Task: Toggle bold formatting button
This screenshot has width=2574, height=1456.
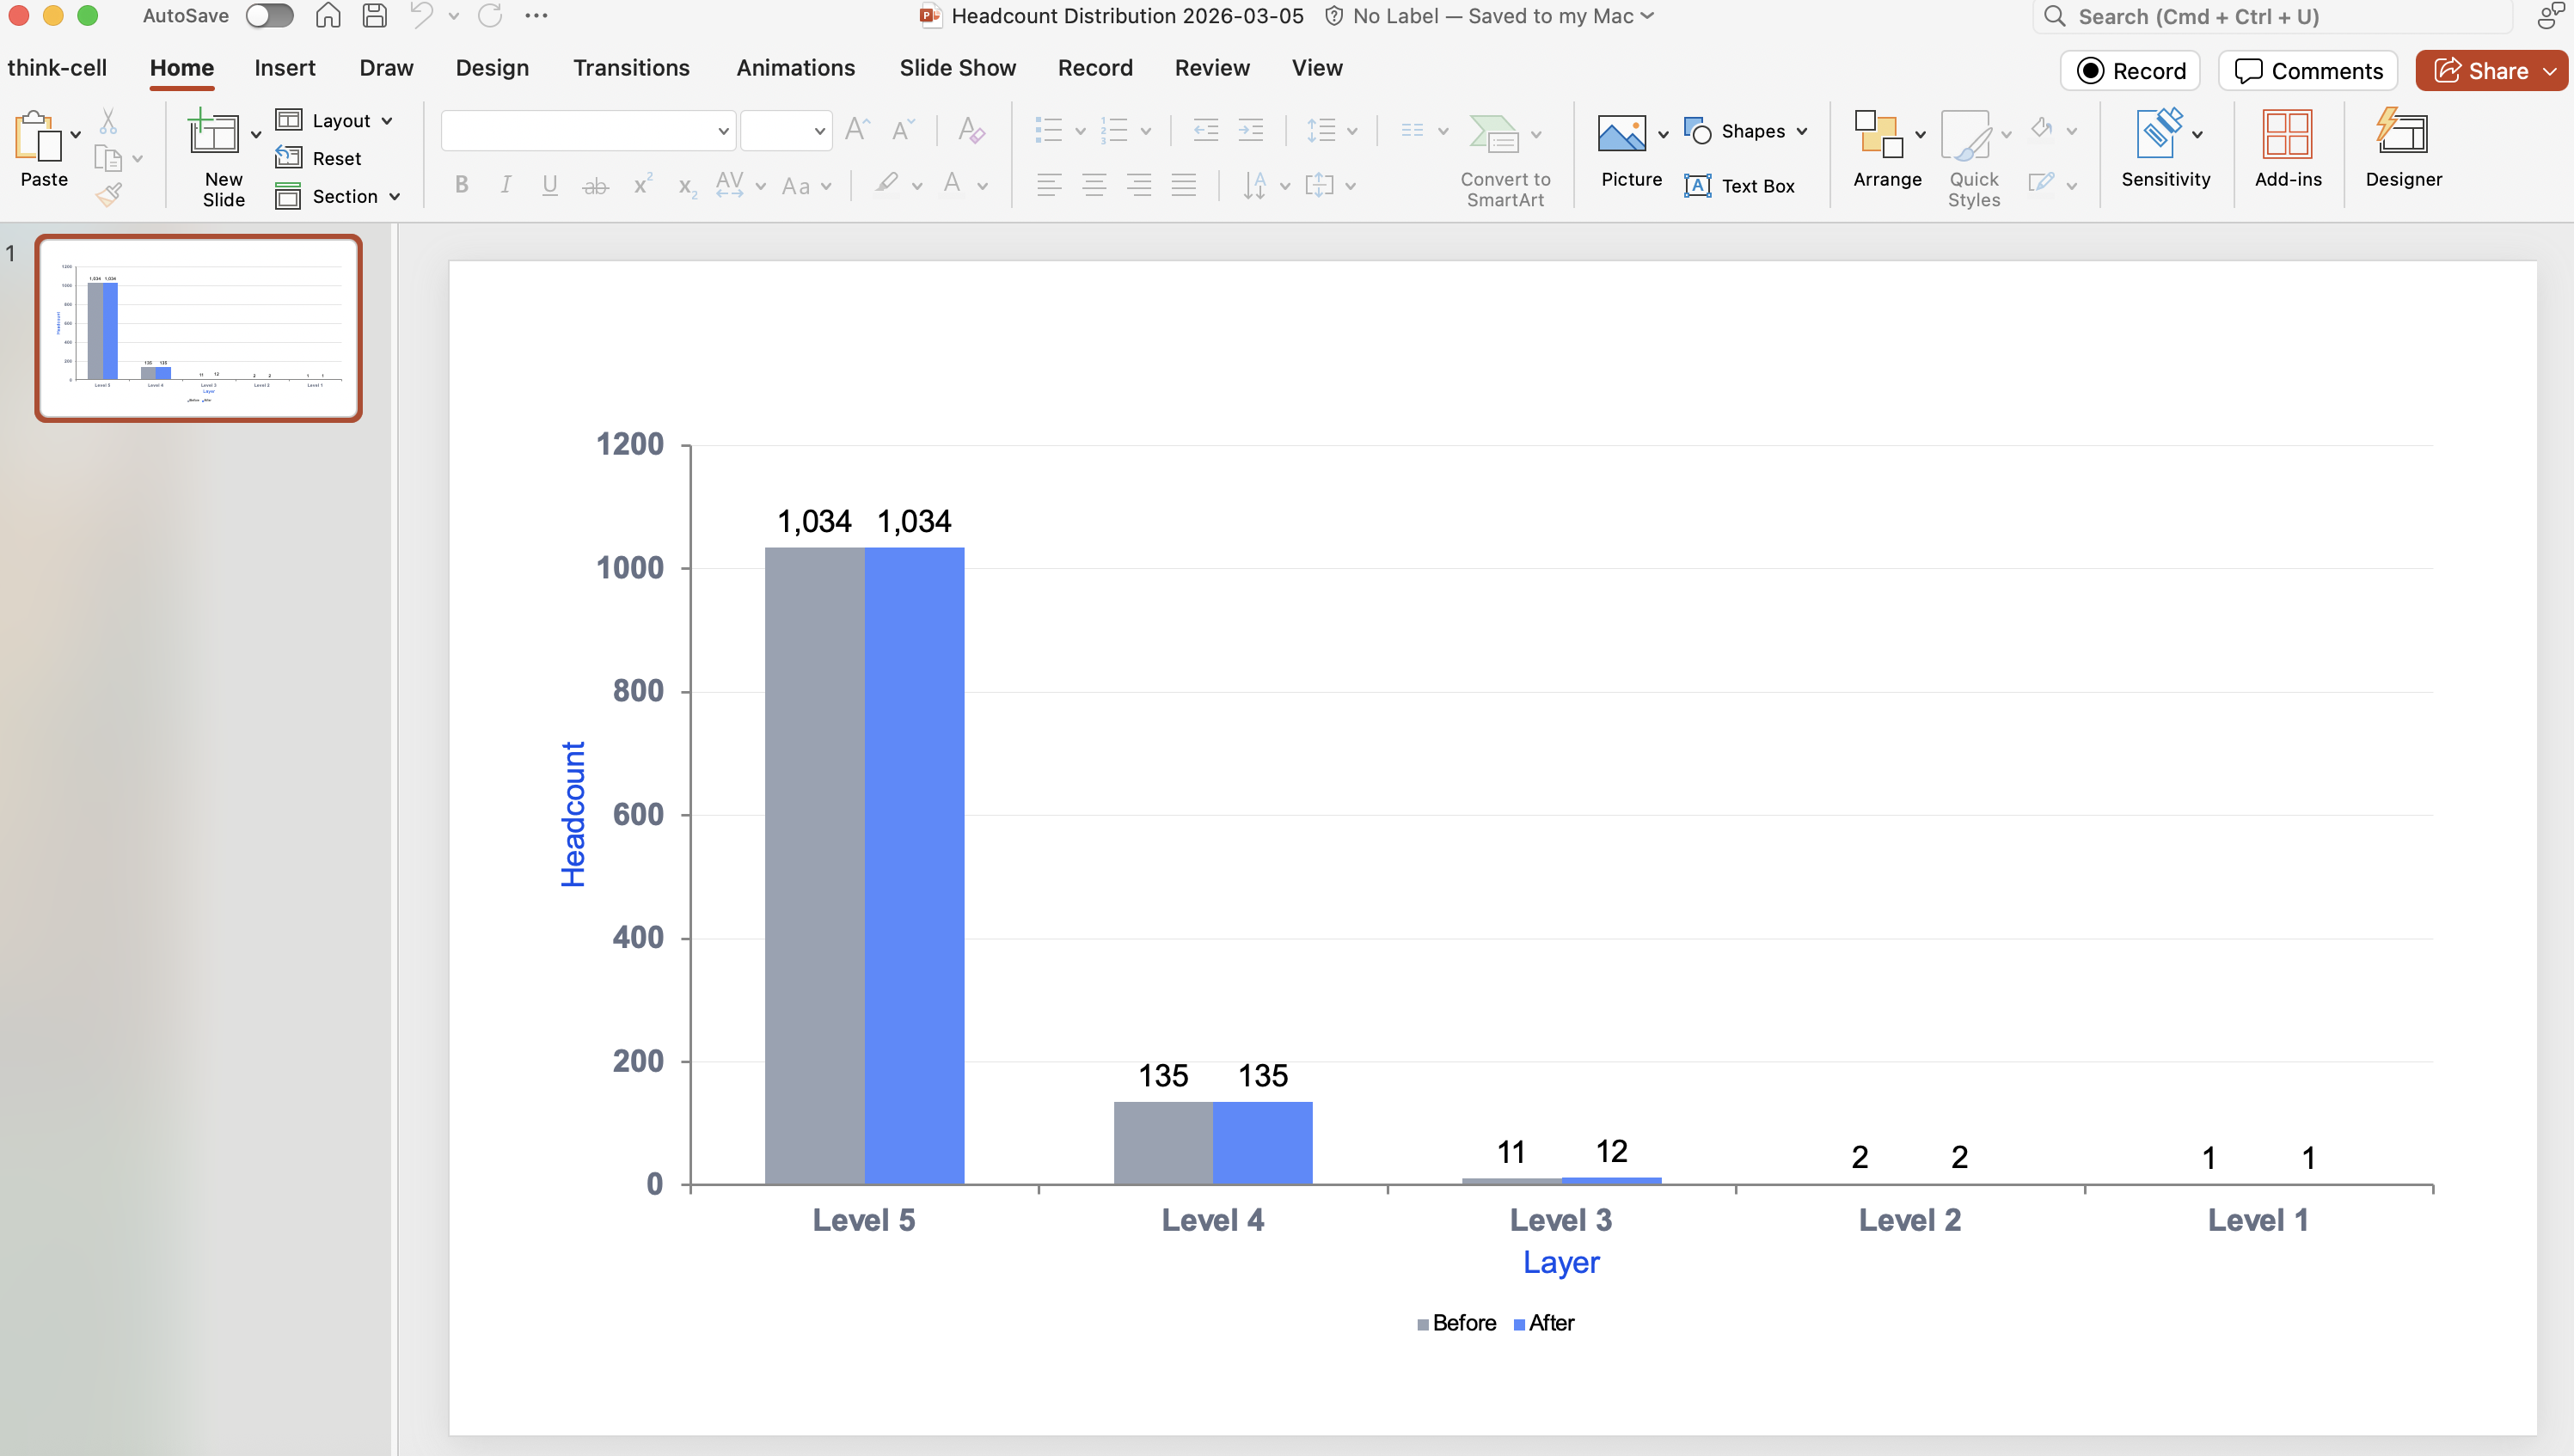Action: (461, 185)
